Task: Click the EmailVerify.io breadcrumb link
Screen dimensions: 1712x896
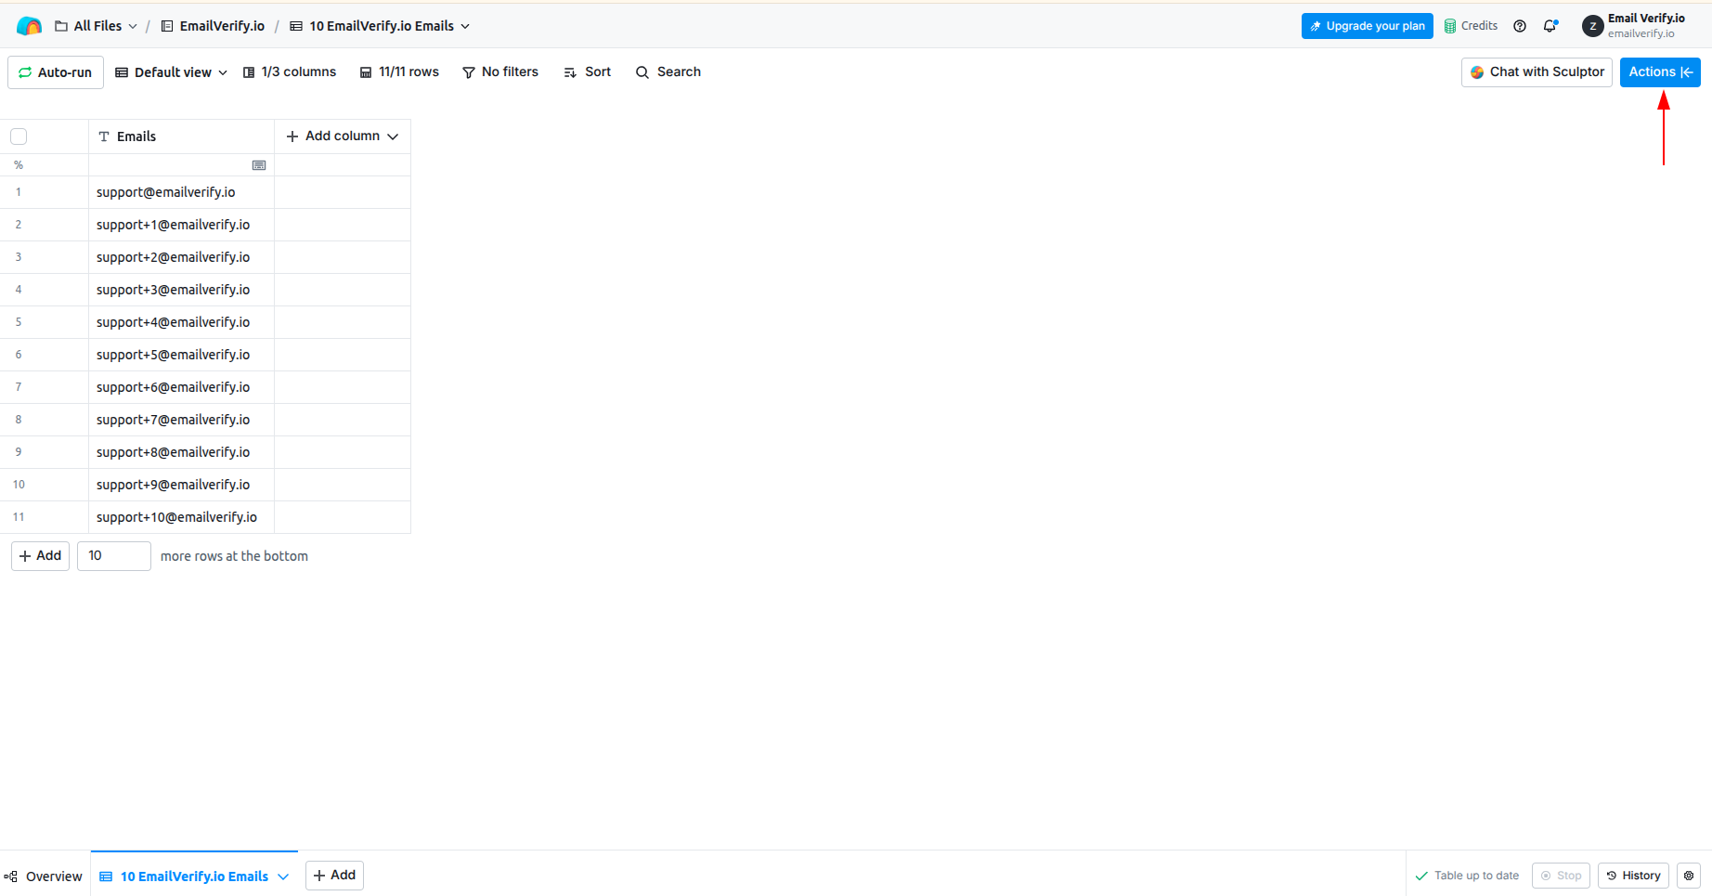Action: pos(213,26)
